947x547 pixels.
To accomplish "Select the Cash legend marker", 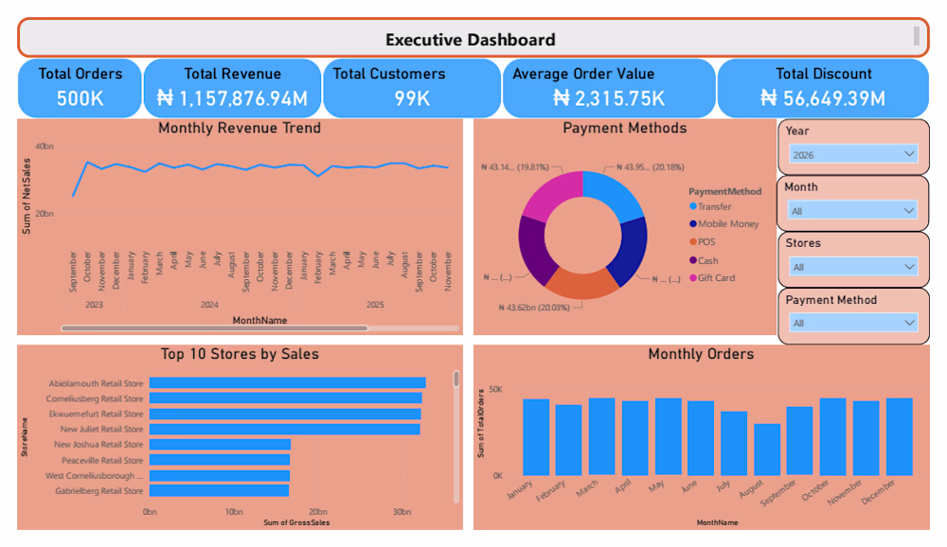I will (693, 260).
